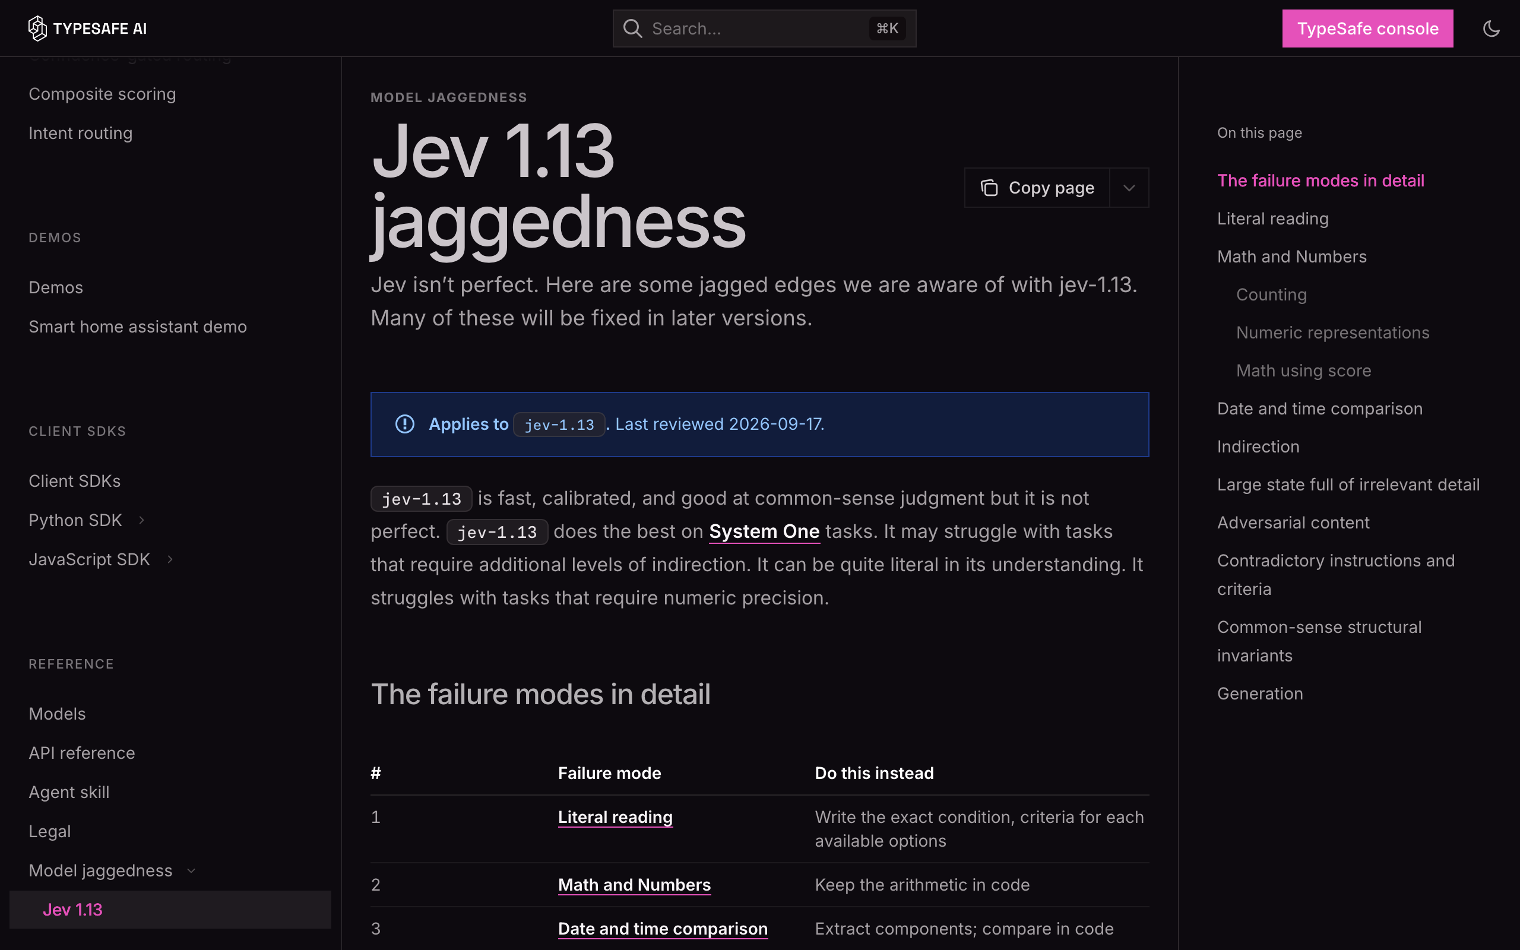
Task: Open Smart home assistant demo
Action: [x=138, y=327]
